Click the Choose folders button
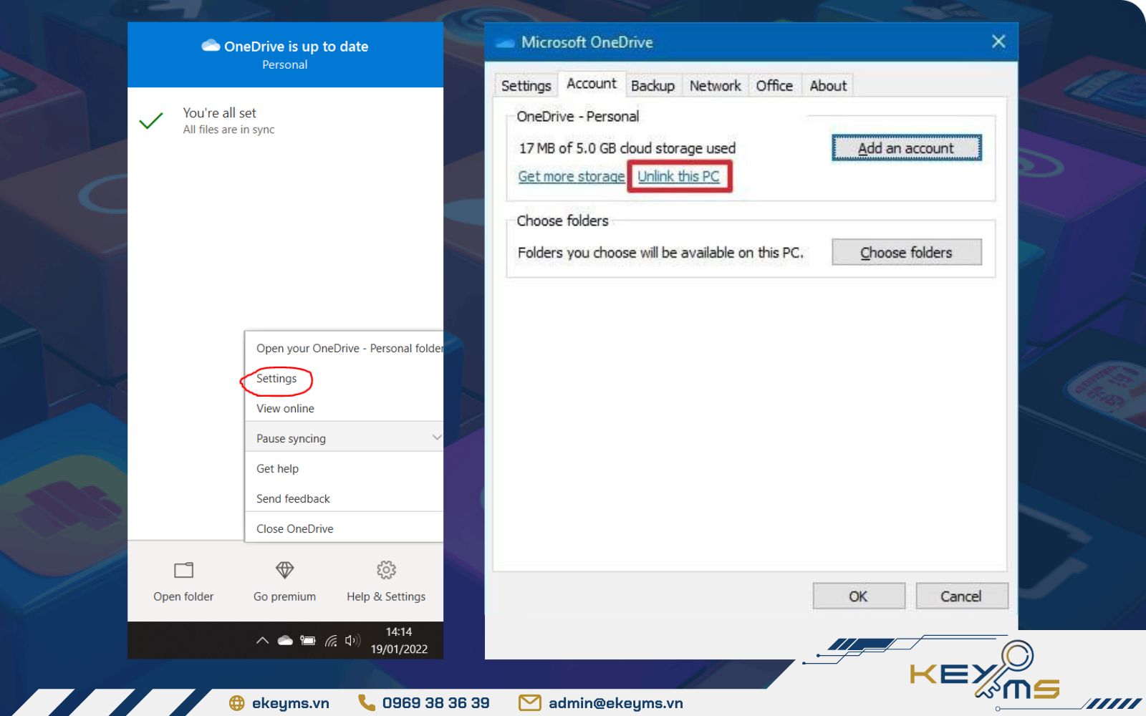 [x=906, y=252]
